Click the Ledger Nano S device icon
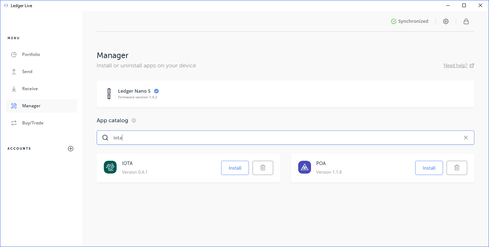The height and width of the screenshot is (247, 489). pos(109,94)
